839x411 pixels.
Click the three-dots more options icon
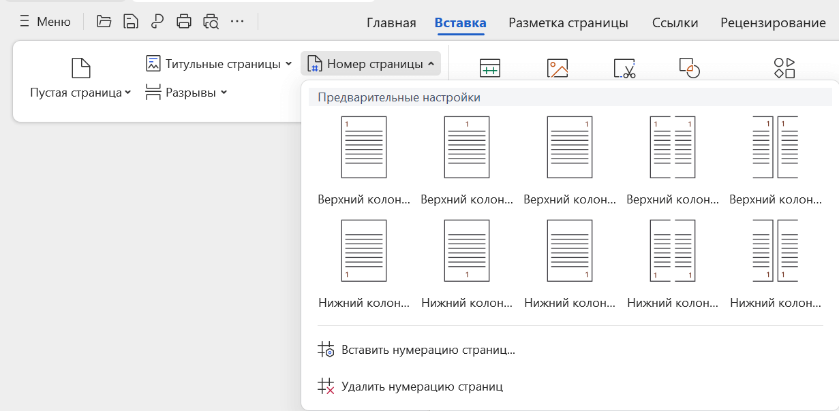[x=237, y=22]
